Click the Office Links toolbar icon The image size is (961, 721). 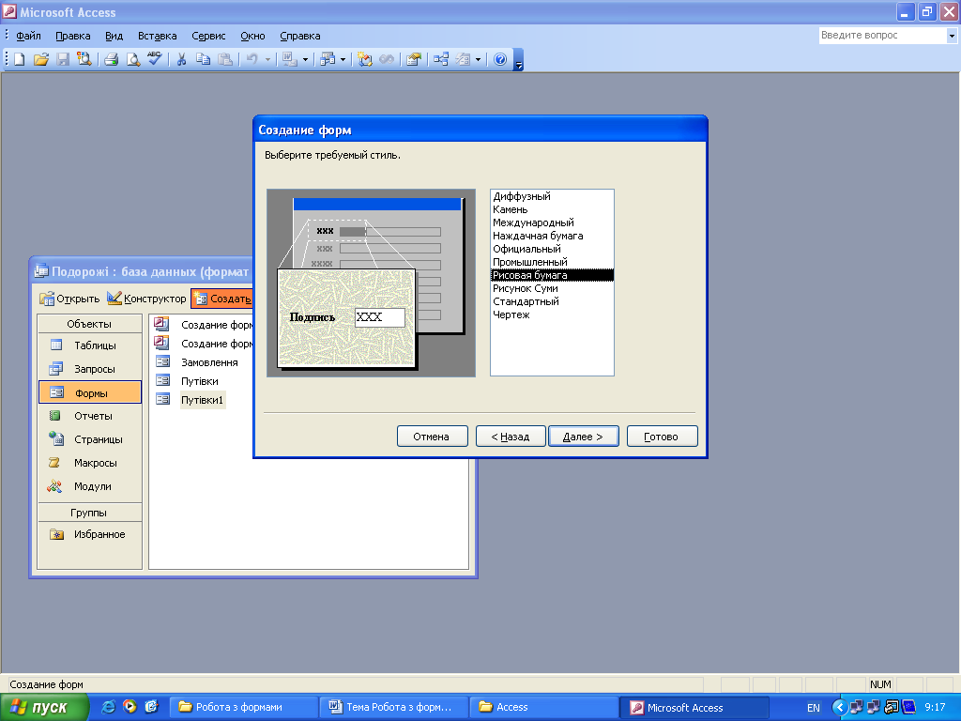289,59
